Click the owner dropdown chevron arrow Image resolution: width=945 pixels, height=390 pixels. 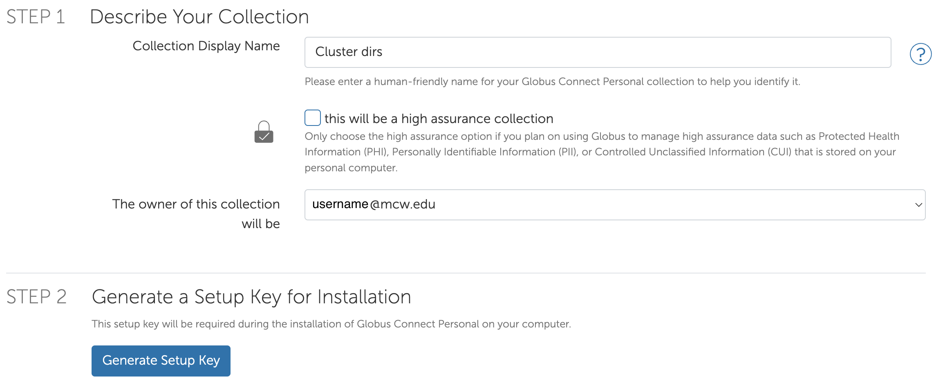tap(918, 205)
